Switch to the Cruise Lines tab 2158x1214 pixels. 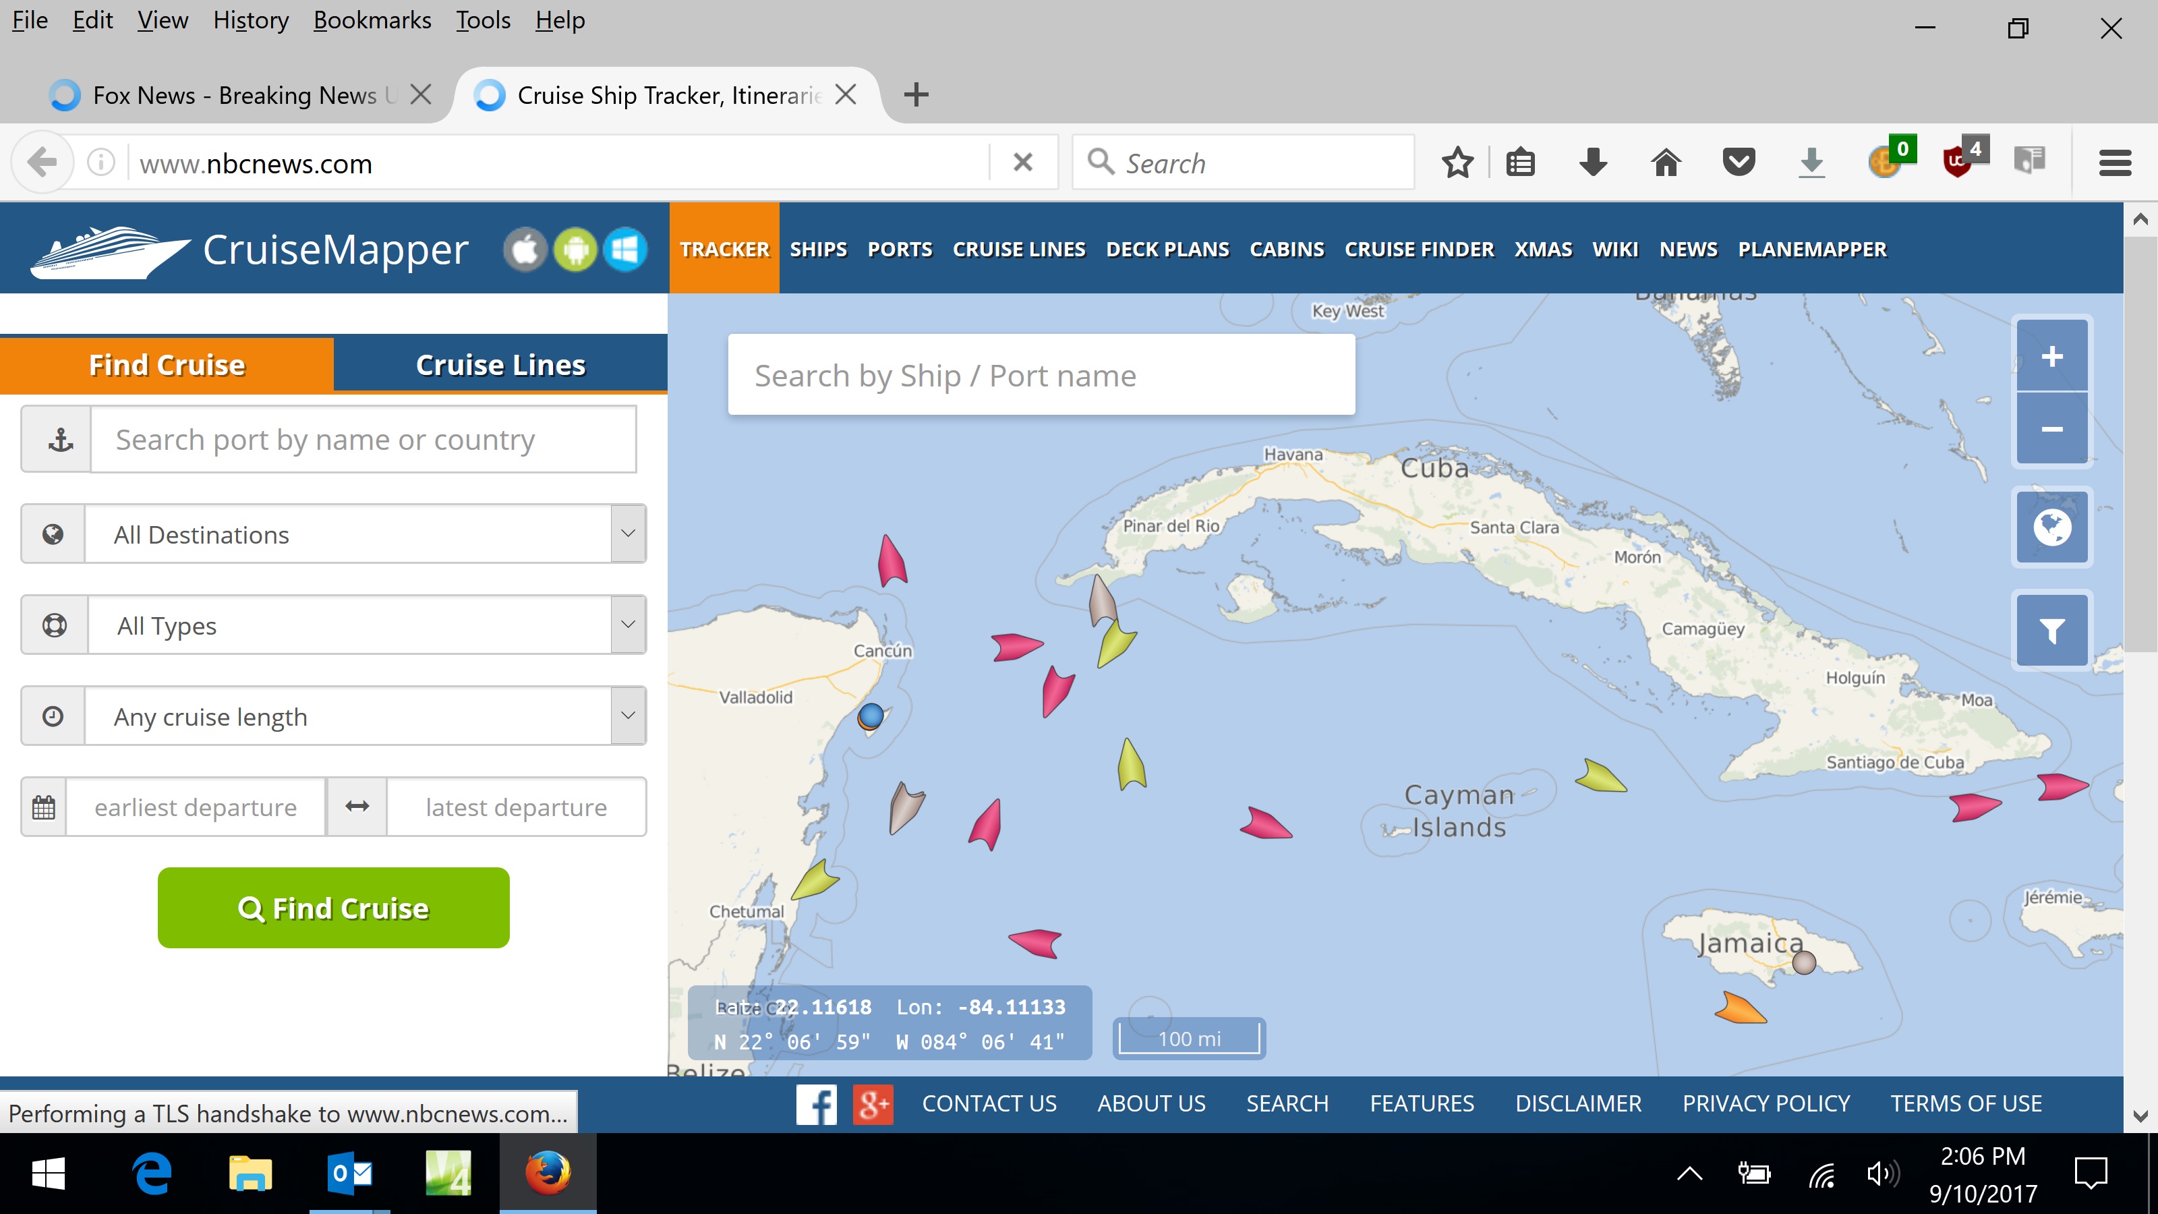point(501,364)
